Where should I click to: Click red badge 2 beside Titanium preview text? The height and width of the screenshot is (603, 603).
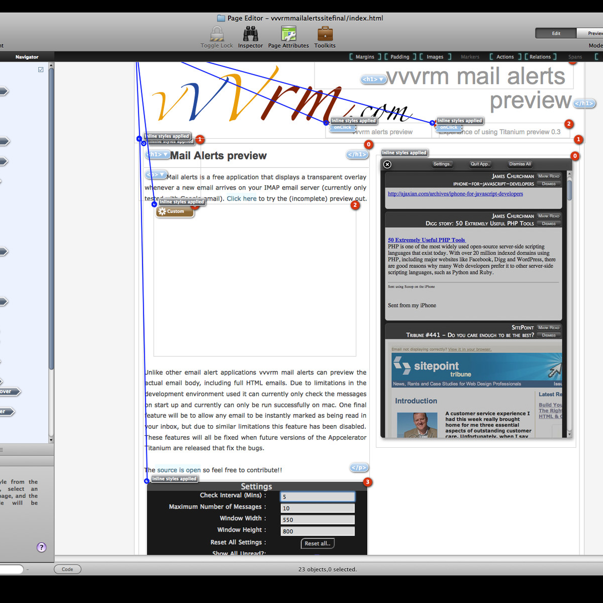coord(569,124)
